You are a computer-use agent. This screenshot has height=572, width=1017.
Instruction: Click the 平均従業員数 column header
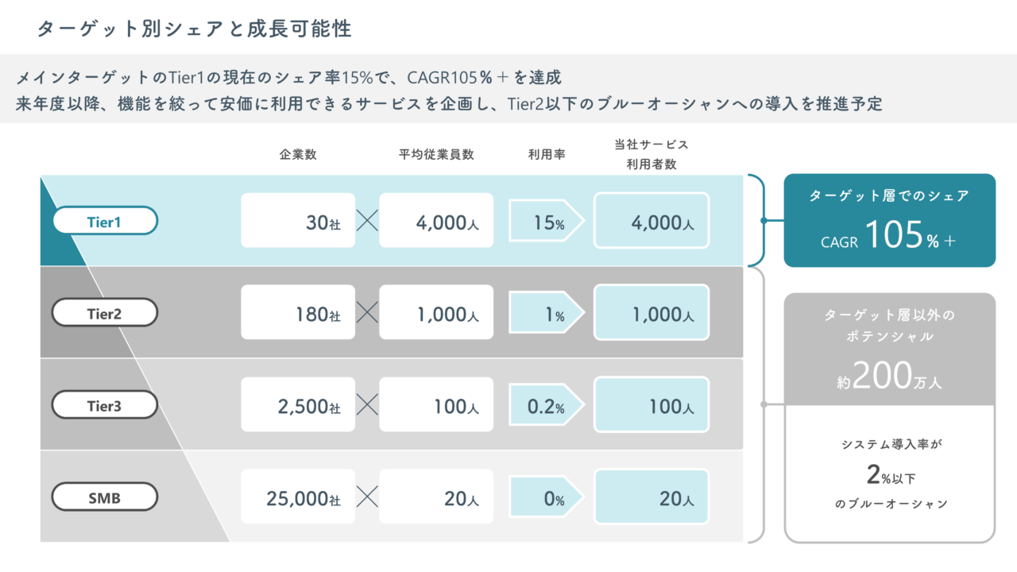click(x=436, y=154)
